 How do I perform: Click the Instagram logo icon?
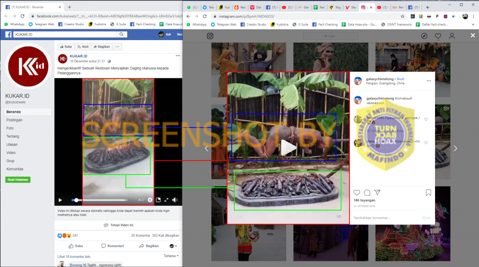(210, 36)
